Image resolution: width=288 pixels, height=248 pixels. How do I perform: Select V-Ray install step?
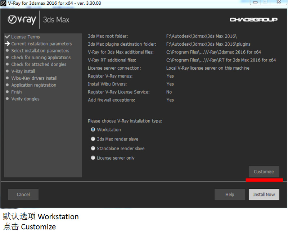(x=23, y=72)
